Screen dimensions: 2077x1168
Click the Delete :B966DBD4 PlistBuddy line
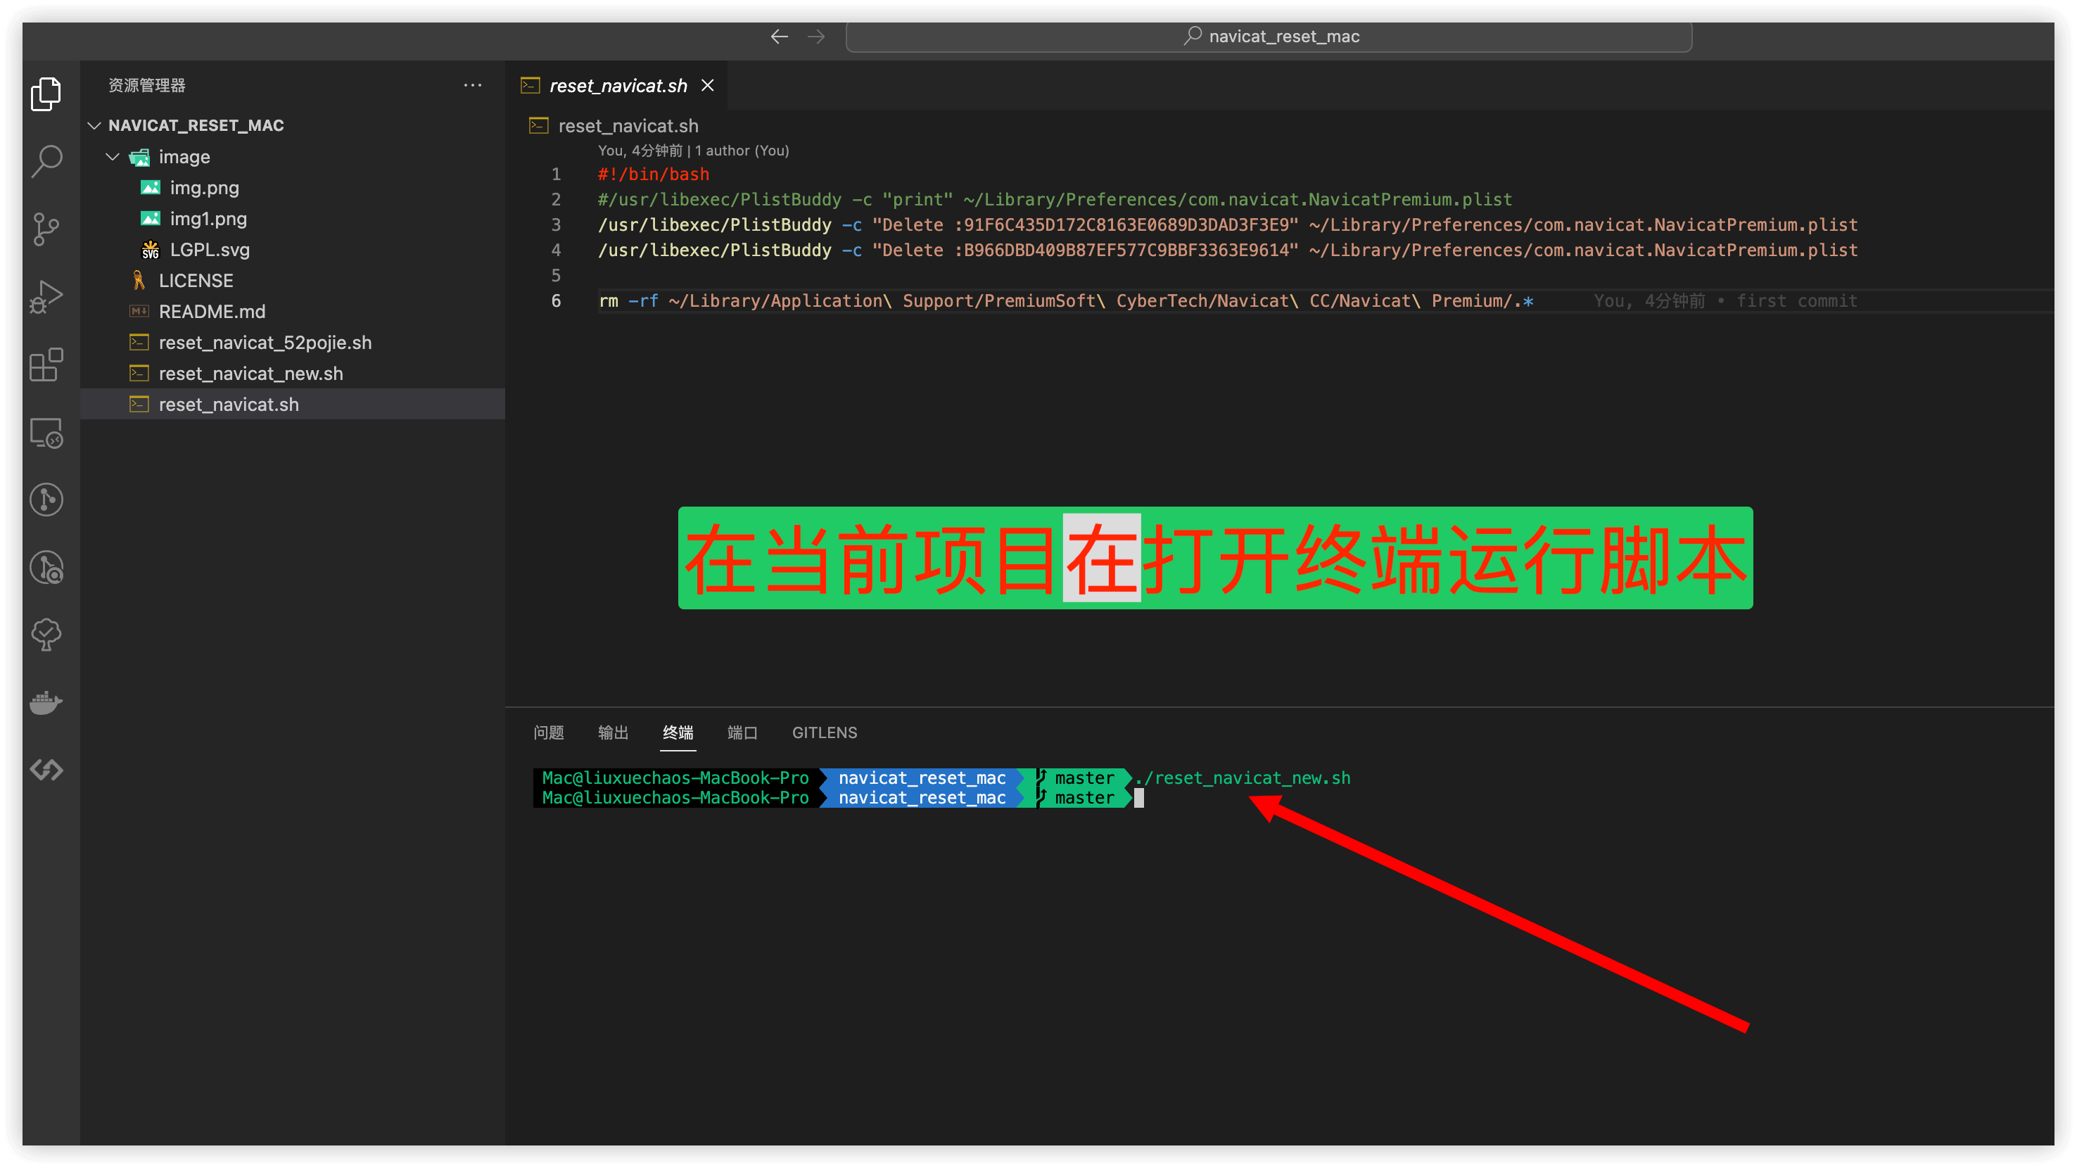(x=1227, y=250)
